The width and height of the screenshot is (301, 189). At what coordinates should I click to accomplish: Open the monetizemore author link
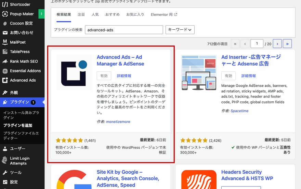tap(118, 121)
